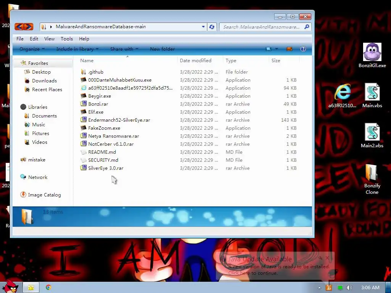Sort by the Type column header
391x293 pixels.
click(x=246, y=61)
